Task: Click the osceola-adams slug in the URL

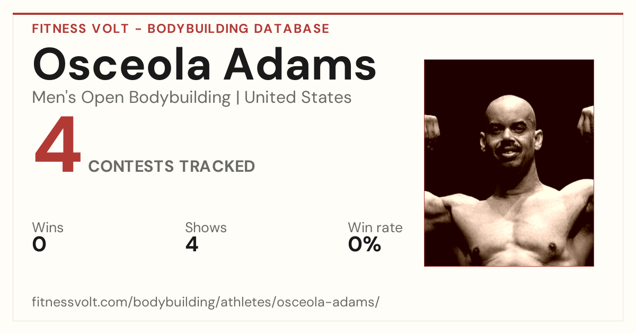Action: click(325, 302)
